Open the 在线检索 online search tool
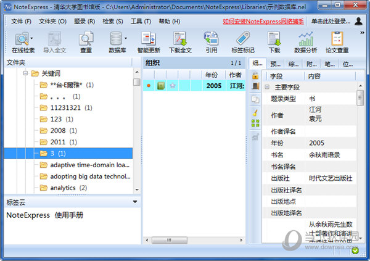The height and width of the screenshot is (261, 370). coord(23,43)
